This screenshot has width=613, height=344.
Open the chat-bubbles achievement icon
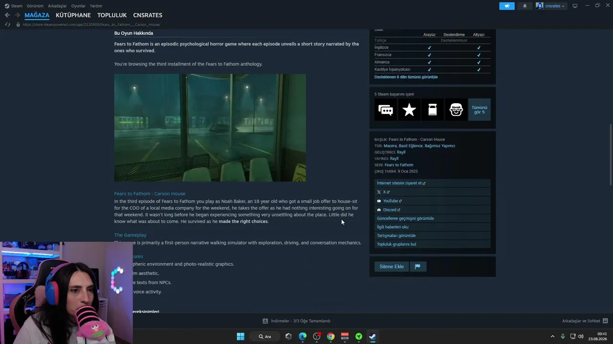386,110
